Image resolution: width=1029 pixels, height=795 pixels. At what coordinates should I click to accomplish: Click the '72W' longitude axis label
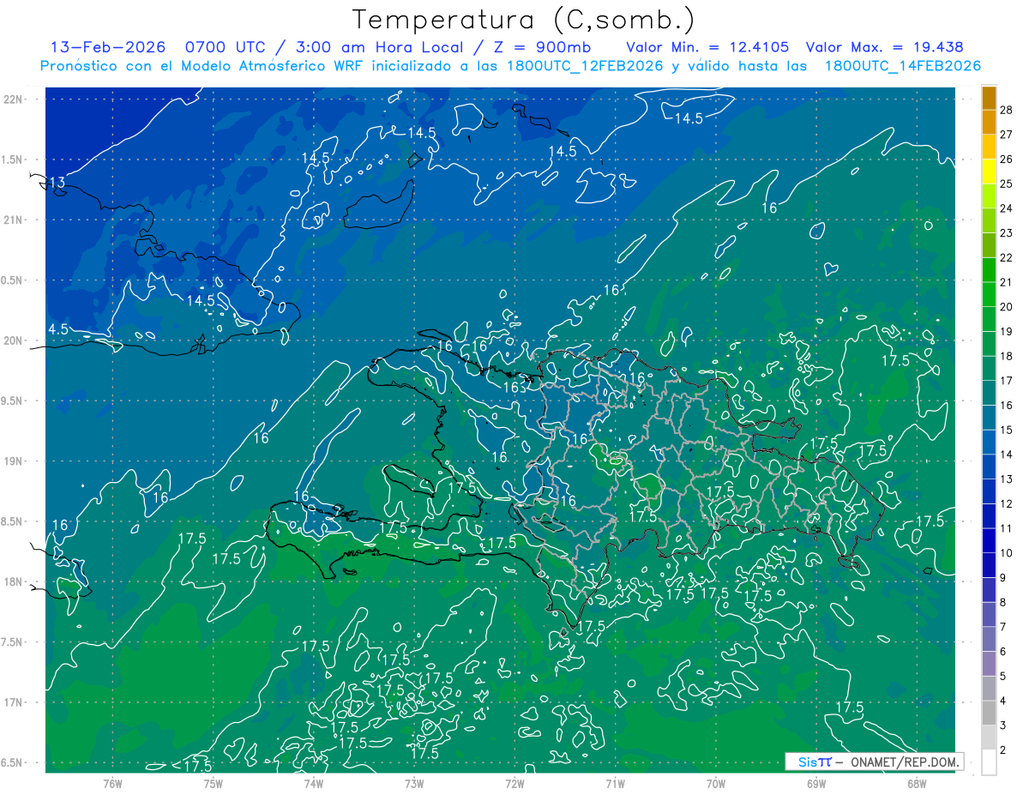(x=514, y=784)
